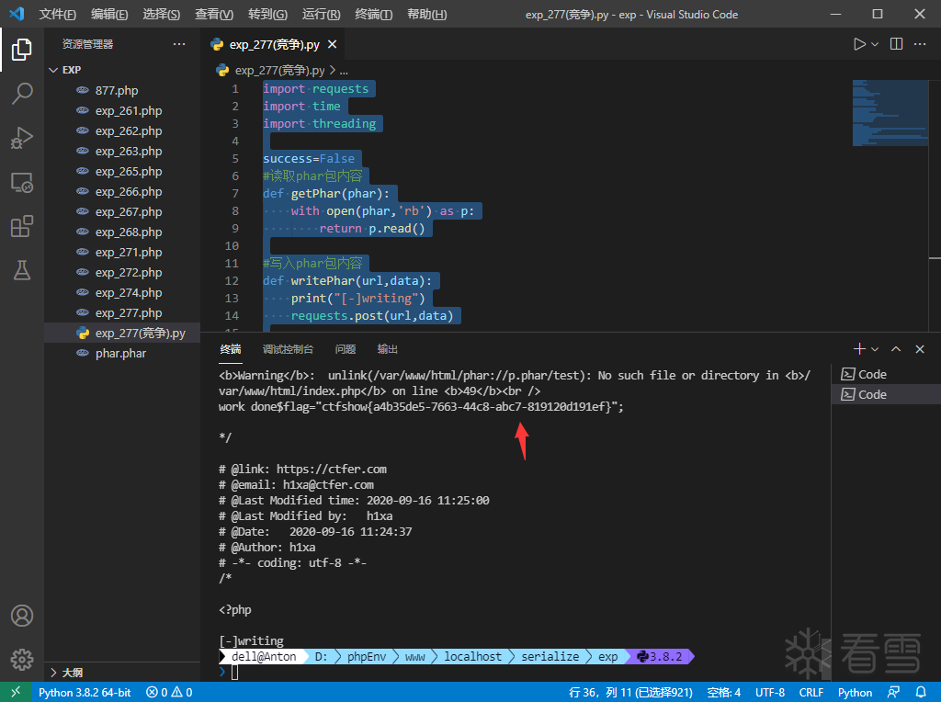Run the Python file with play button
Viewport: 941px width, 702px height.
click(x=859, y=44)
